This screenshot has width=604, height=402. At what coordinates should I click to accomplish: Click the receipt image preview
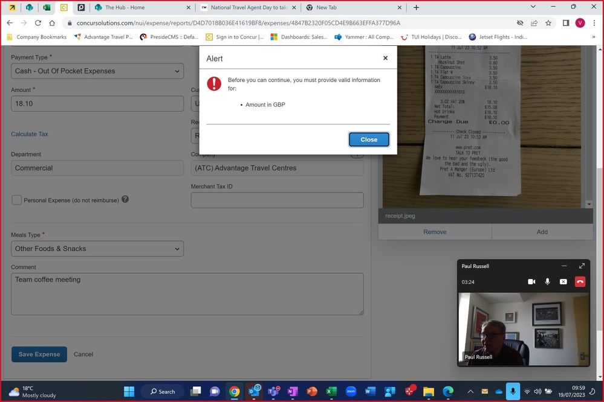(482, 127)
